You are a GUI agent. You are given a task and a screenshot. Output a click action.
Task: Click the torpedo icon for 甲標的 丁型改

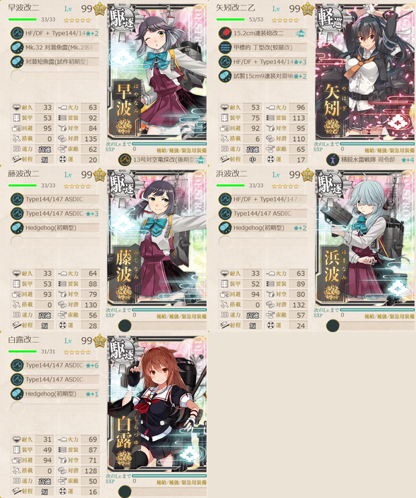[x=225, y=48]
